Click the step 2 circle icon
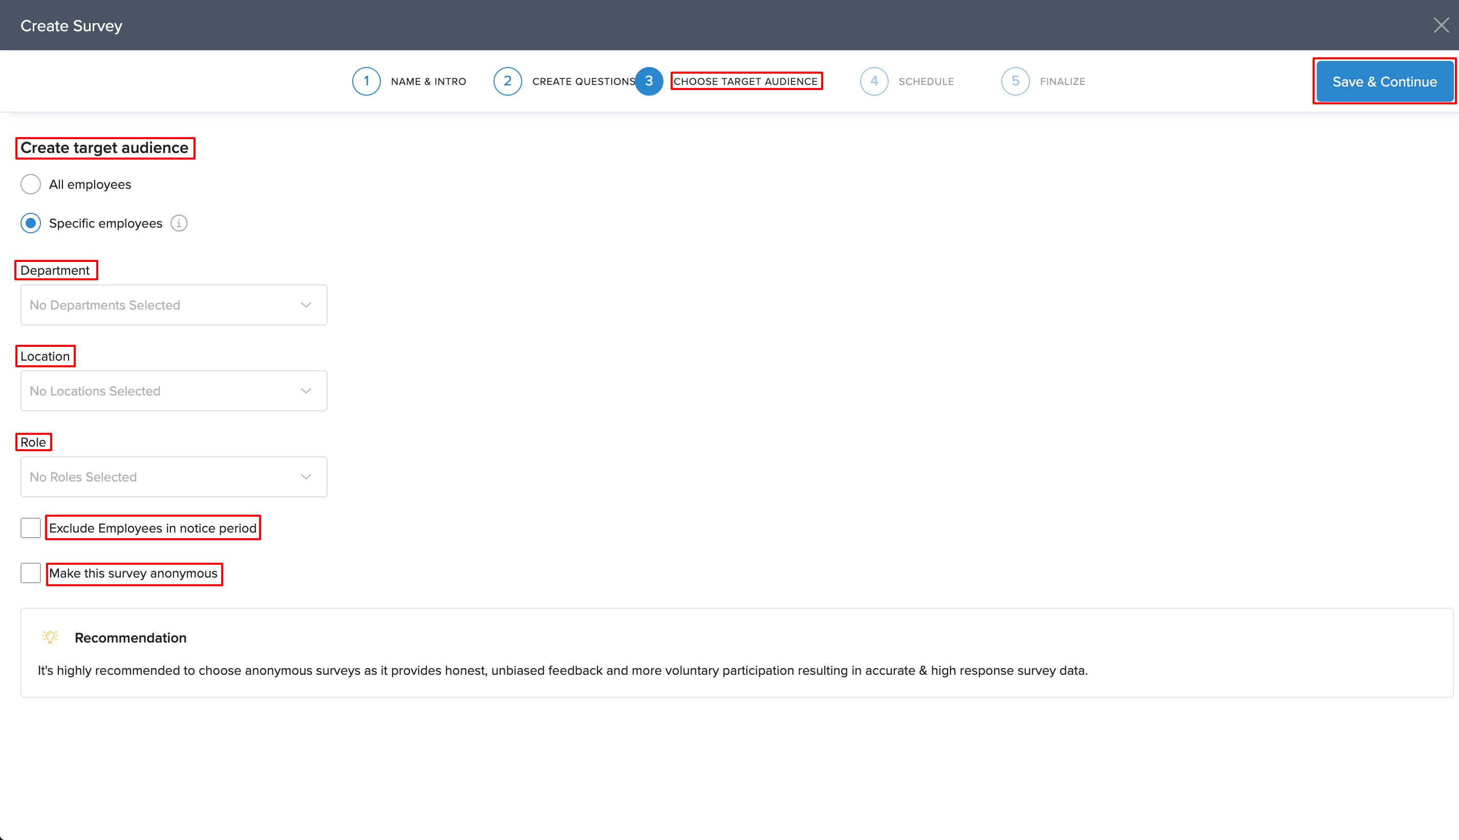The width and height of the screenshot is (1459, 840). [x=507, y=81]
